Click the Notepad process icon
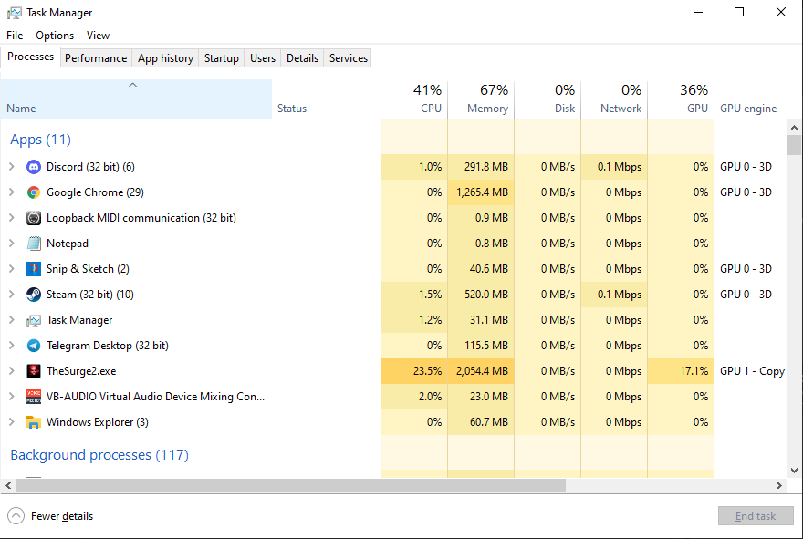This screenshot has width=803, height=539. pyautogui.click(x=34, y=244)
